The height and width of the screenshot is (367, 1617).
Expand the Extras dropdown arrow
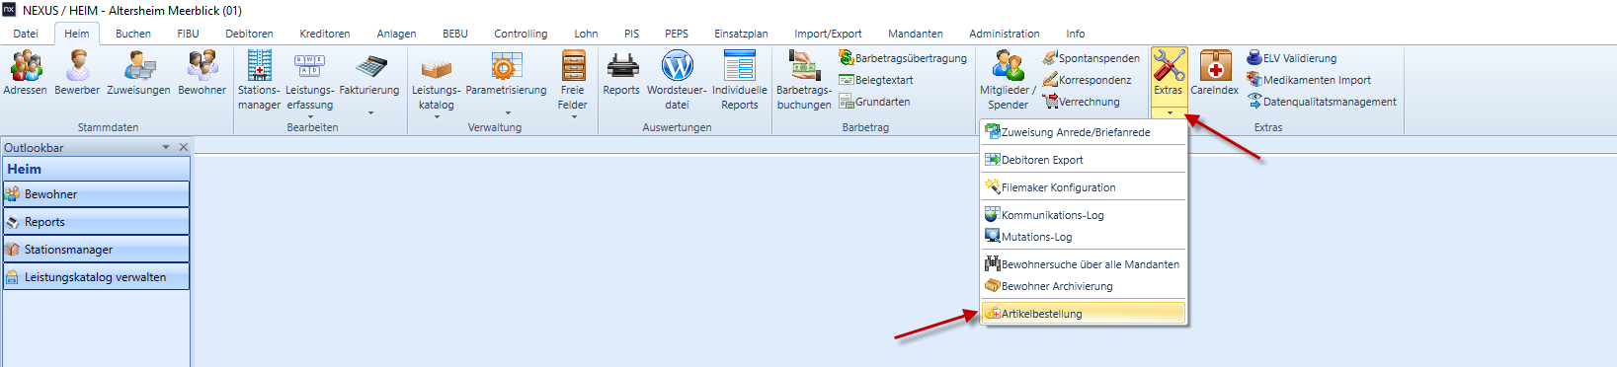coord(1170,112)
